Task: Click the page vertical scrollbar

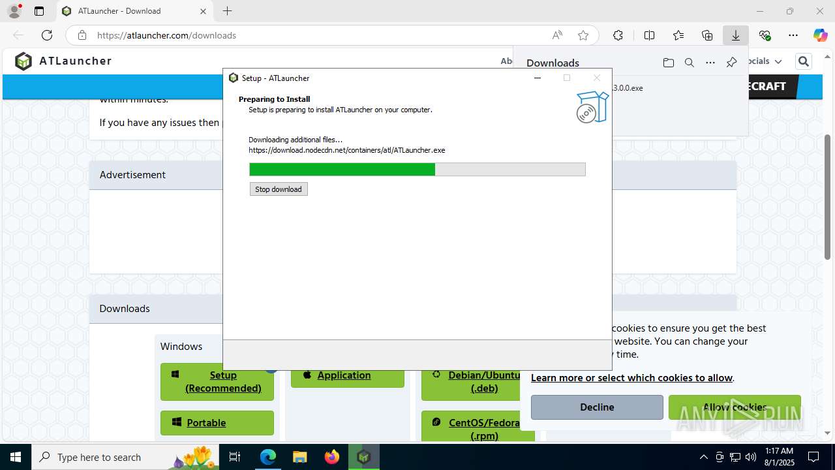Action: click(x=828, y=196)
